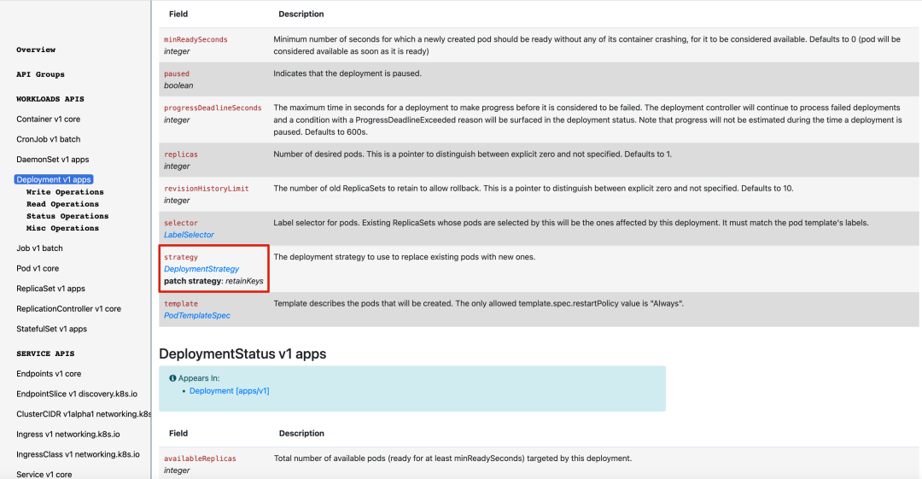Open StatefulSet v1 apps page
Screen dimensions: 922x479
tap(52, 329)
